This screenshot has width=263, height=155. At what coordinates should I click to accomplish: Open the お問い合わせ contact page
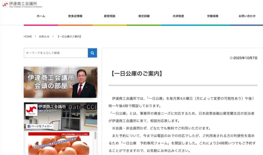(x=247, y=16)
